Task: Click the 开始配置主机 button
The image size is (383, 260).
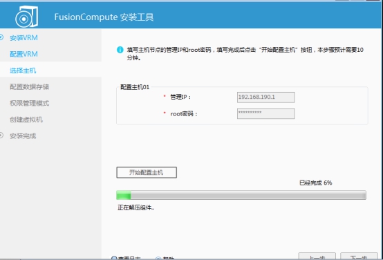Action: tap(147, 172)
